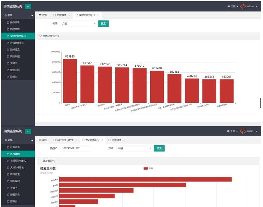Click the chart bar valued 679010
This screenshot has width=263, height=207.
(139, 85)
